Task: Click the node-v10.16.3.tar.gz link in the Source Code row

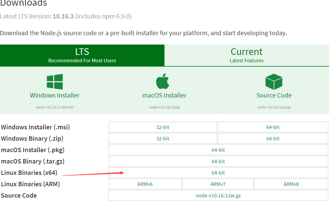Action: (218, 196)
